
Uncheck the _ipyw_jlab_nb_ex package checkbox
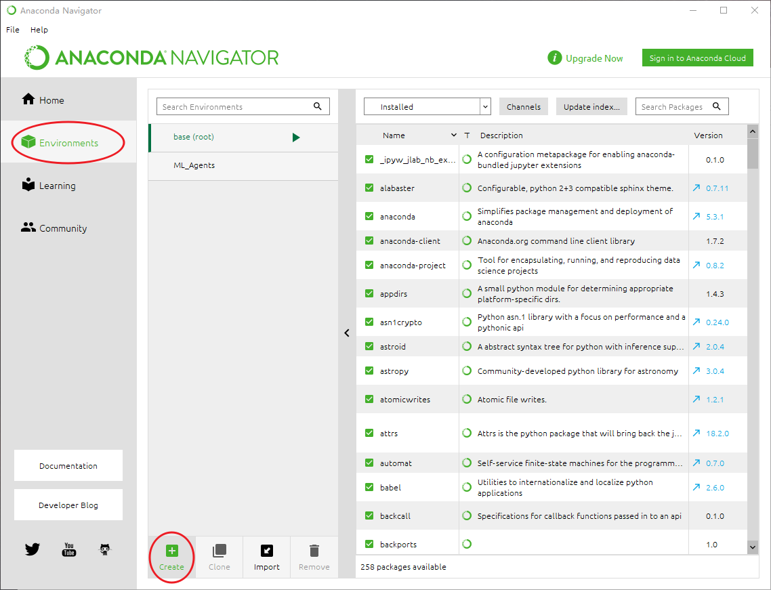pos(369,159)
